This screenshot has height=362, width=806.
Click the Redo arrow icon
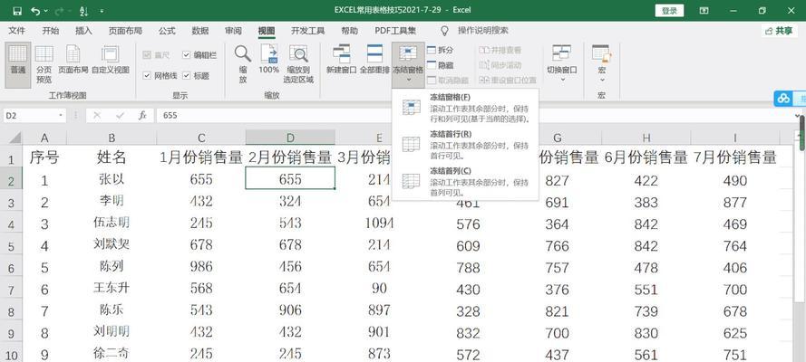coord(58,11)
